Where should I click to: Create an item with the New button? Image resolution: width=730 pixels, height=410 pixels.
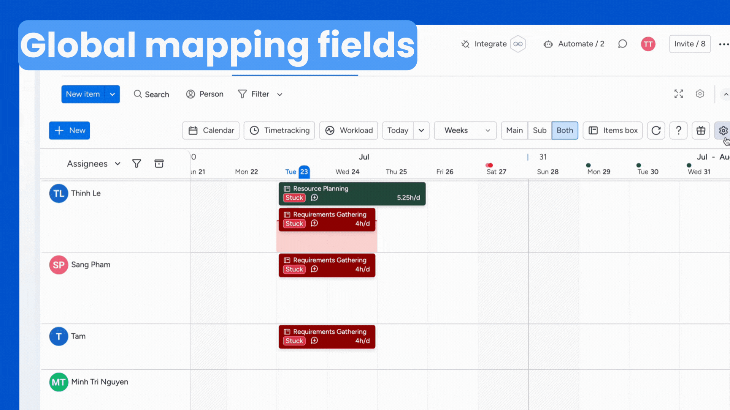click(x=69, y=130)
